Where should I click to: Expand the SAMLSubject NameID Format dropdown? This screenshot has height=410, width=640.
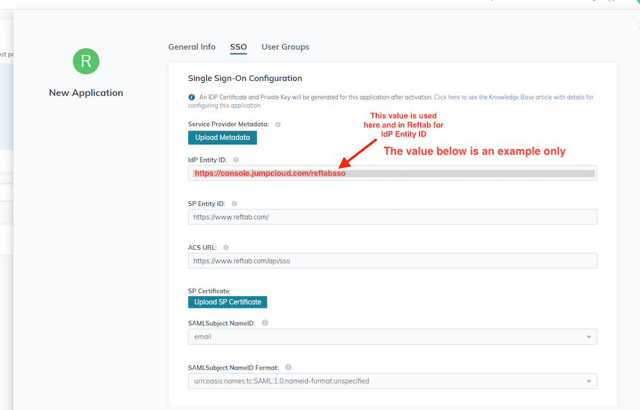[x=392, y=381]
